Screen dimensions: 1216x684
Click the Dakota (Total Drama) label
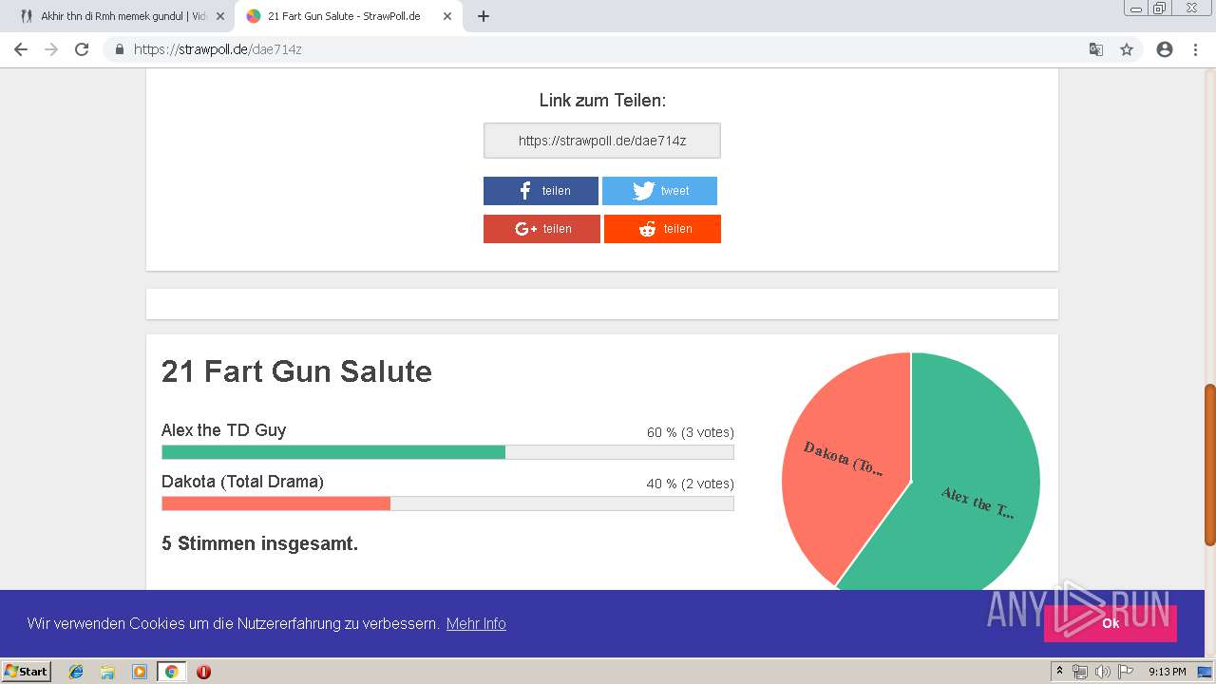point(242,482)
